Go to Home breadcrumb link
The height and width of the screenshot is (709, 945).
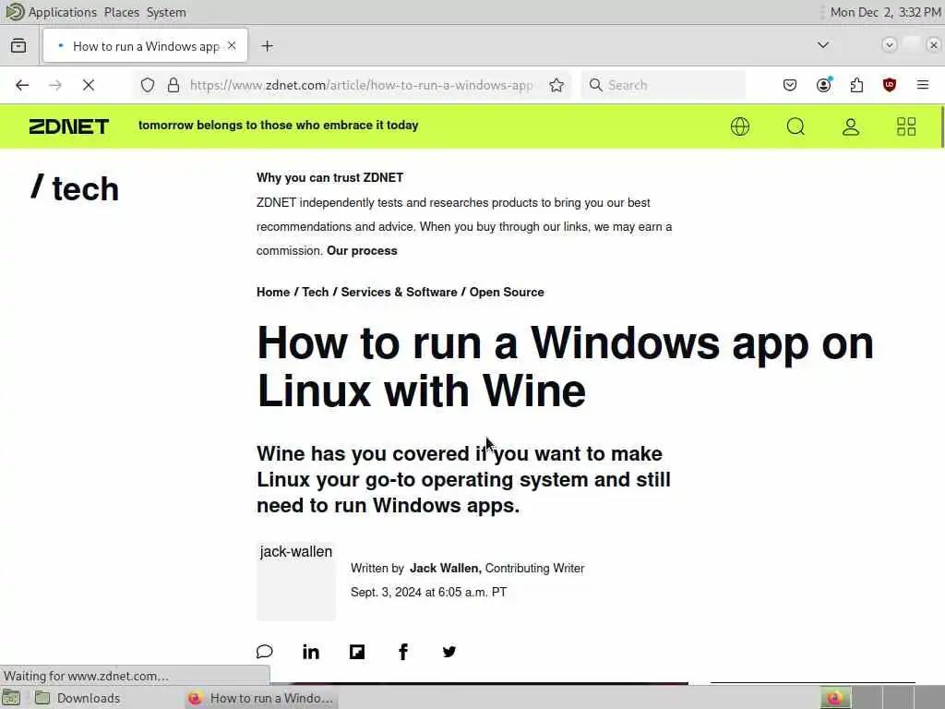point(273,292)
